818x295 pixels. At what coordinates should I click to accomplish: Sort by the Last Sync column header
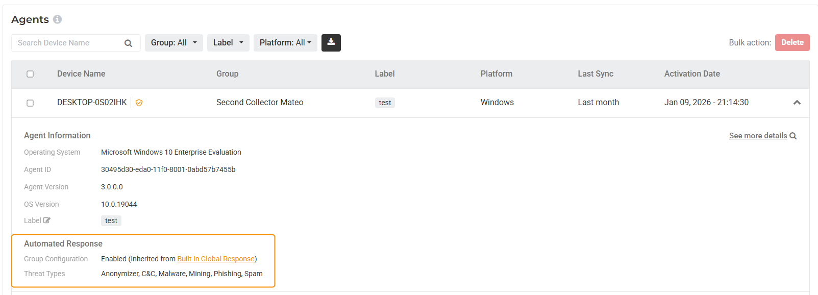[595, 74]
